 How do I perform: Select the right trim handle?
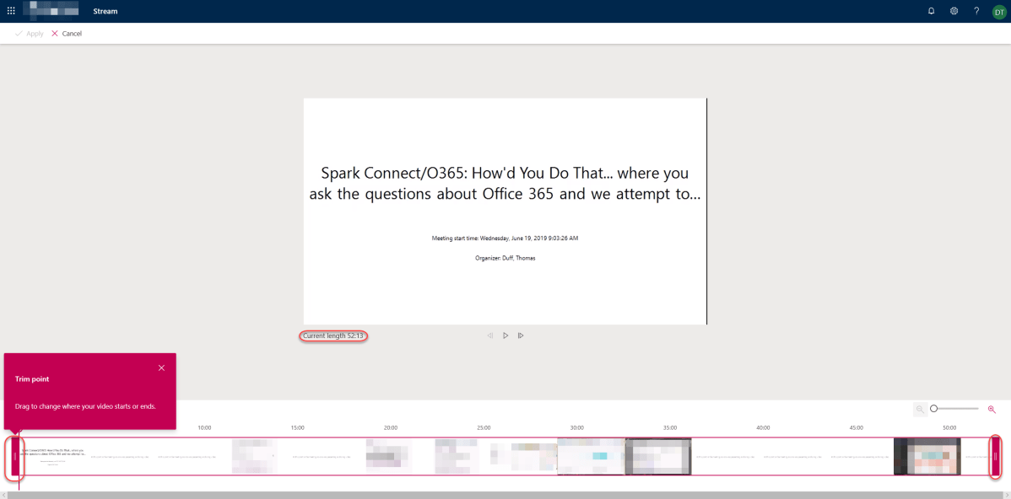(x=997, y=456)
